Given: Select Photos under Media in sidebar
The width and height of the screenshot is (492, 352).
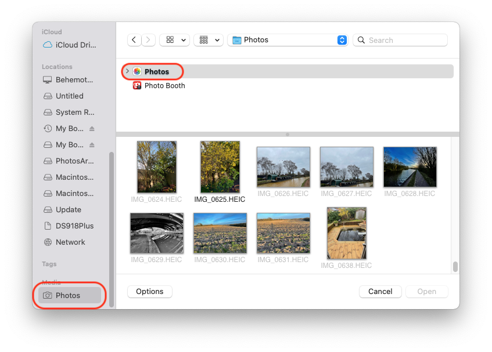Looking at the screenshot, I should pos(69,295).
